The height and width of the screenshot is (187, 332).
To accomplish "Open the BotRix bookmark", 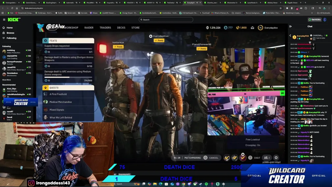I will click(59, 13).
